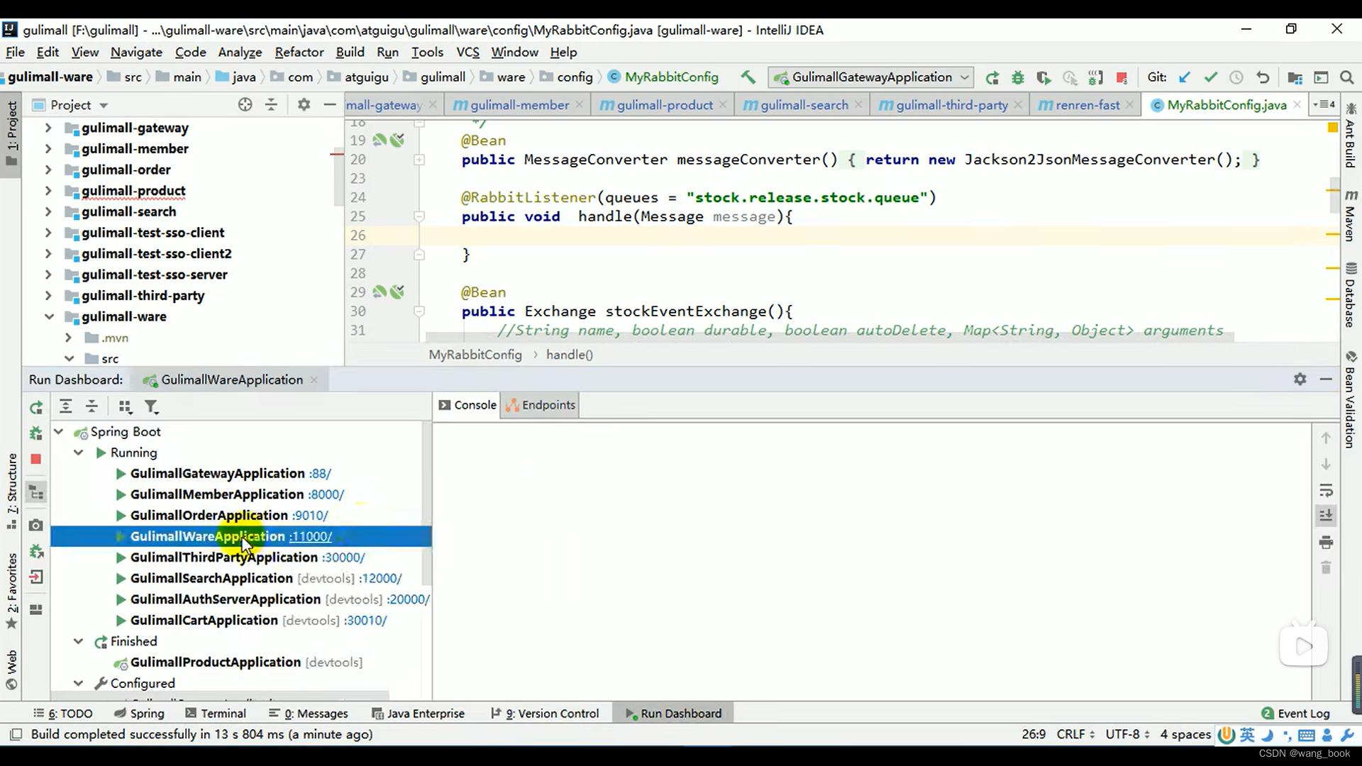Click the :88/ link of GulimallGatewayApplication
This screenshot has width=1362, height=766.
tap(320, 474)
